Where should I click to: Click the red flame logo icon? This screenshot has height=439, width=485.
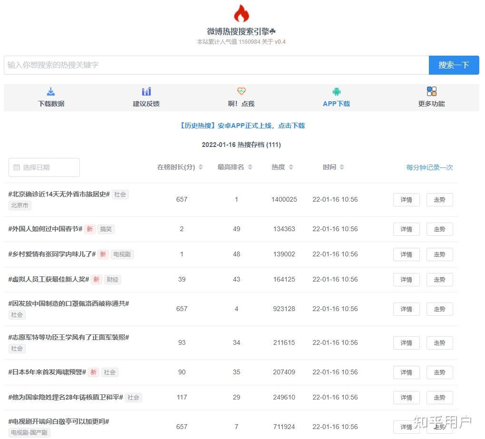[x=241, y=13]
